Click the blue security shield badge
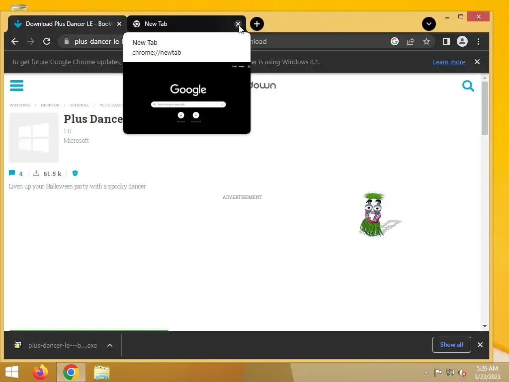Viewport: 509px width, 382px height. 75,173
